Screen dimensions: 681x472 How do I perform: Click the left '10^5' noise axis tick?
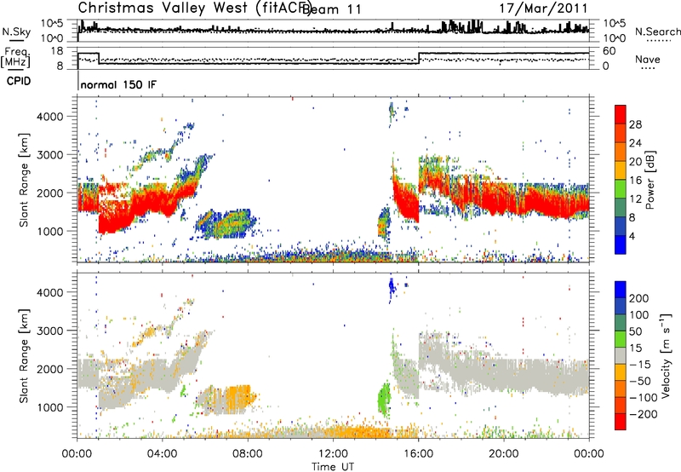click(52, 24)
